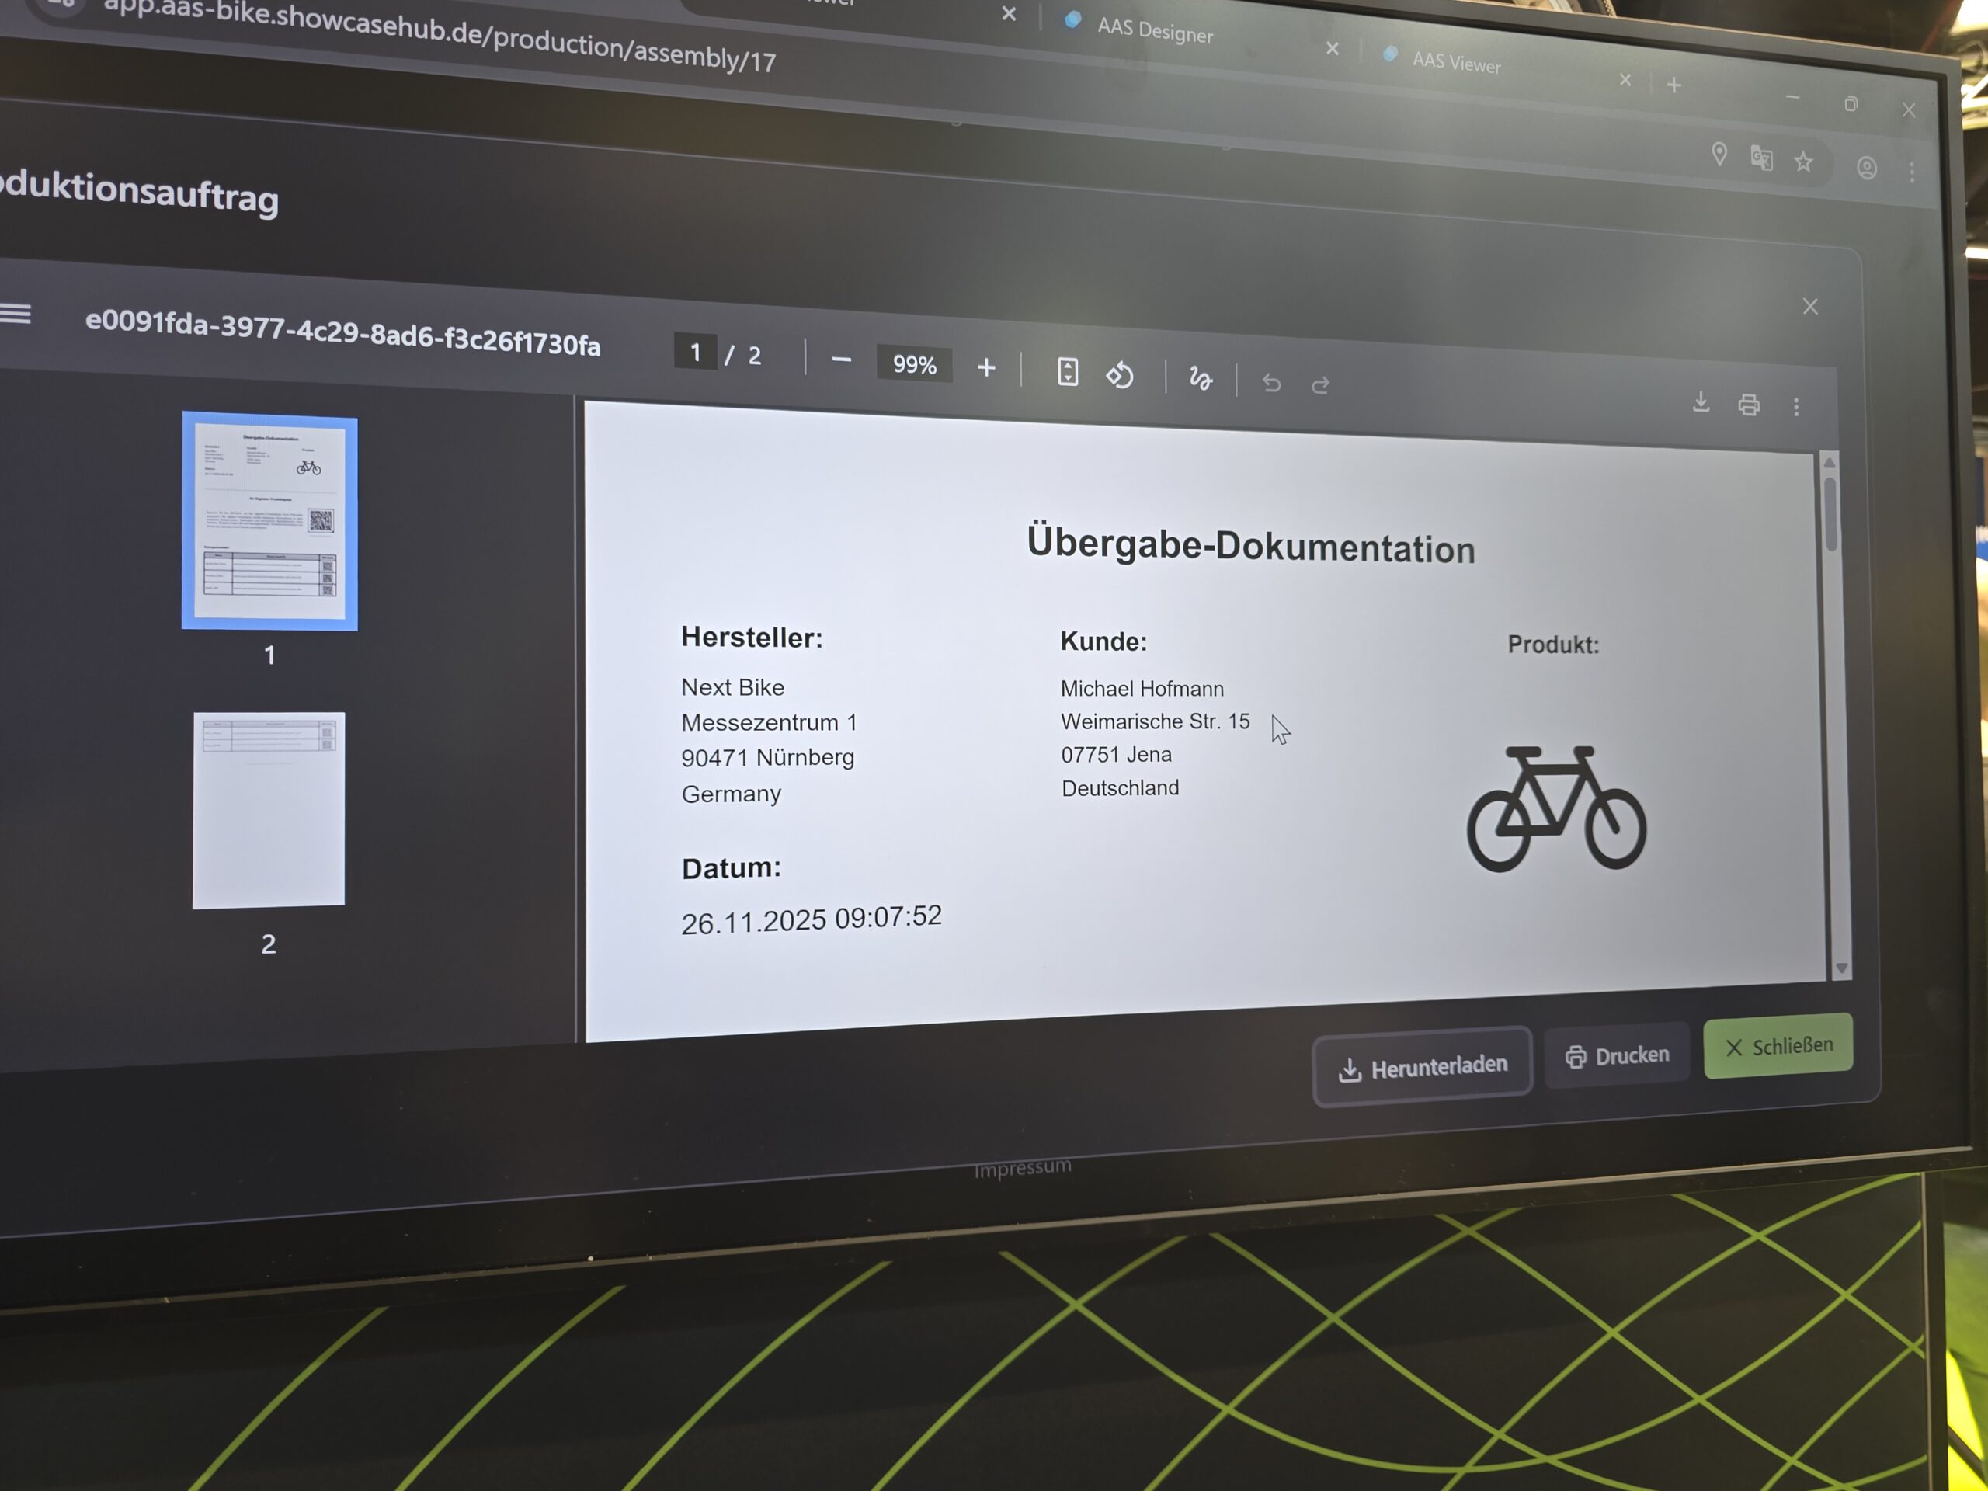Click the PDF toolbar print icon
Viewport: 1988px width, 1491px height.
[1749, 405]
